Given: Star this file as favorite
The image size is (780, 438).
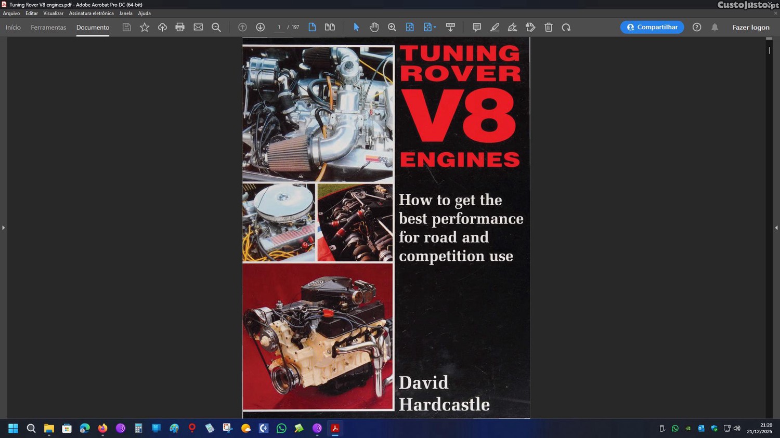Looking at the screenshot, I should [145, 27].
